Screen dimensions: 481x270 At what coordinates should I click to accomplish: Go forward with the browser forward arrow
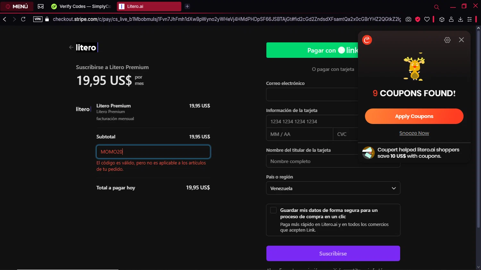coord(14,19)
